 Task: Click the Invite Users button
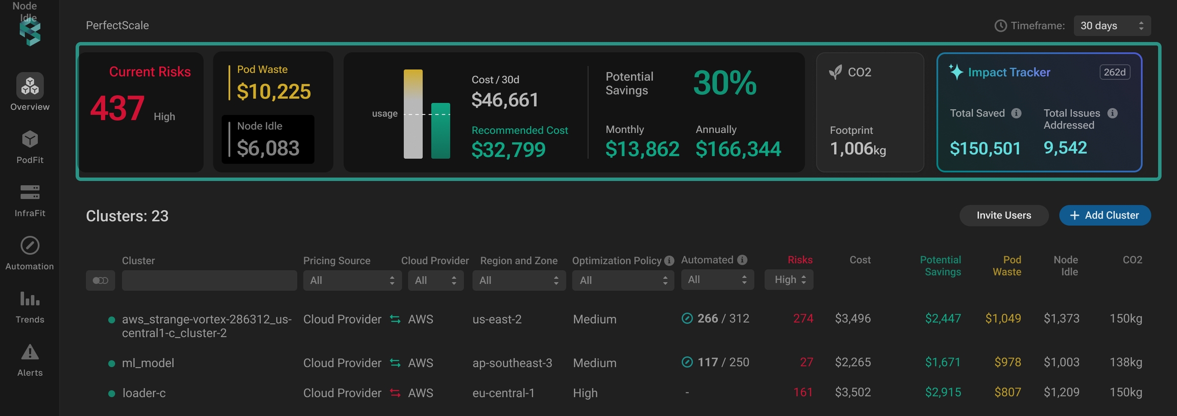pyautogui.click(x=1003, y=215)
